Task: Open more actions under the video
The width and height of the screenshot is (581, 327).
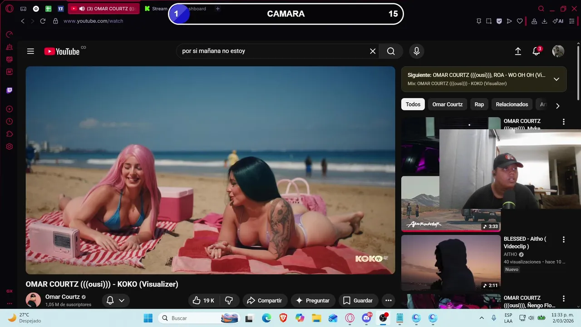Action: coord(389,301)
